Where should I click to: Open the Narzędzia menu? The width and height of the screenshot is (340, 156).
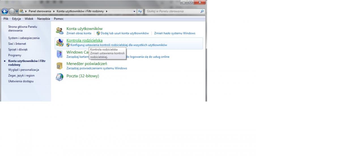pyautogui.click(x=43, y=19)
